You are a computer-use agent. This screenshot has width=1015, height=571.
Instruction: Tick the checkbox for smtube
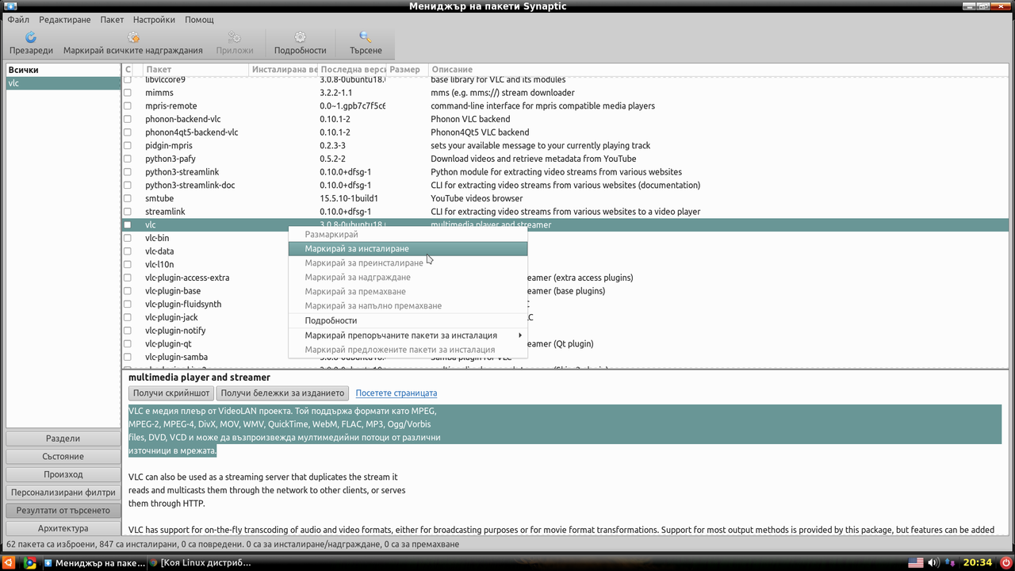[127, 198]
